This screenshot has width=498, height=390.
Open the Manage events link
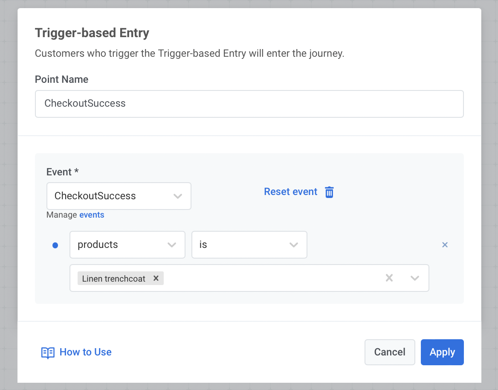pyautogui.click(x=92, y=215)
